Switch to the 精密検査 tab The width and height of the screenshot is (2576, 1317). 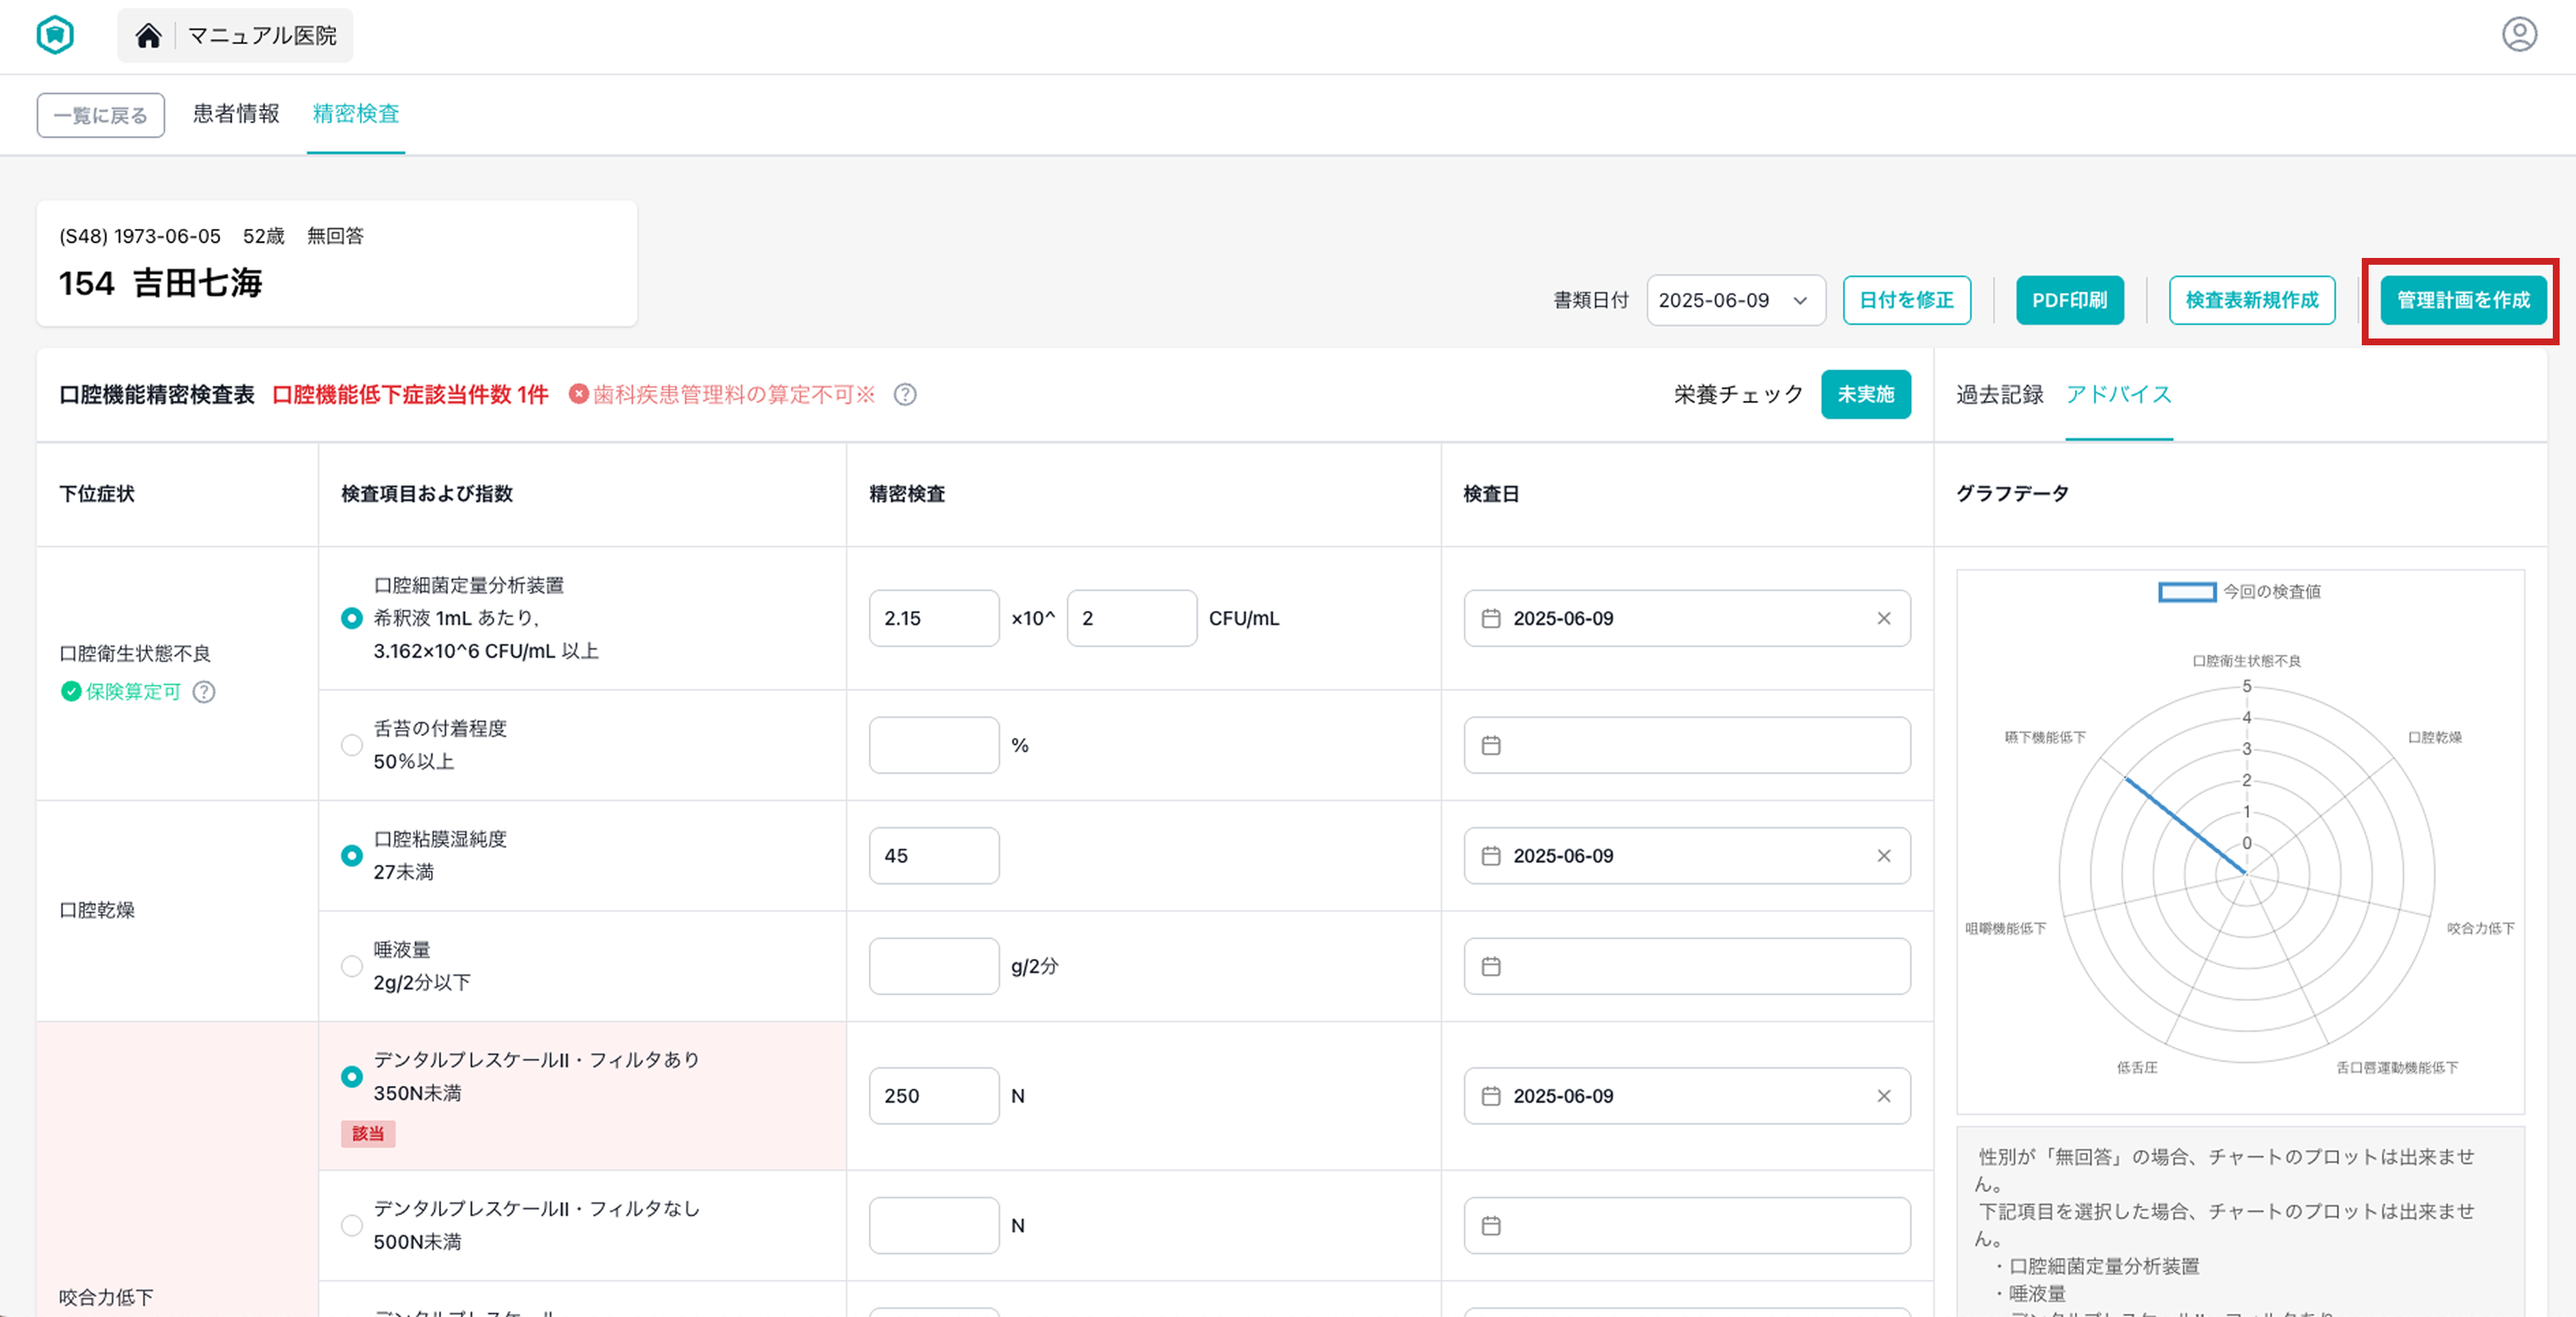(356, 114)
